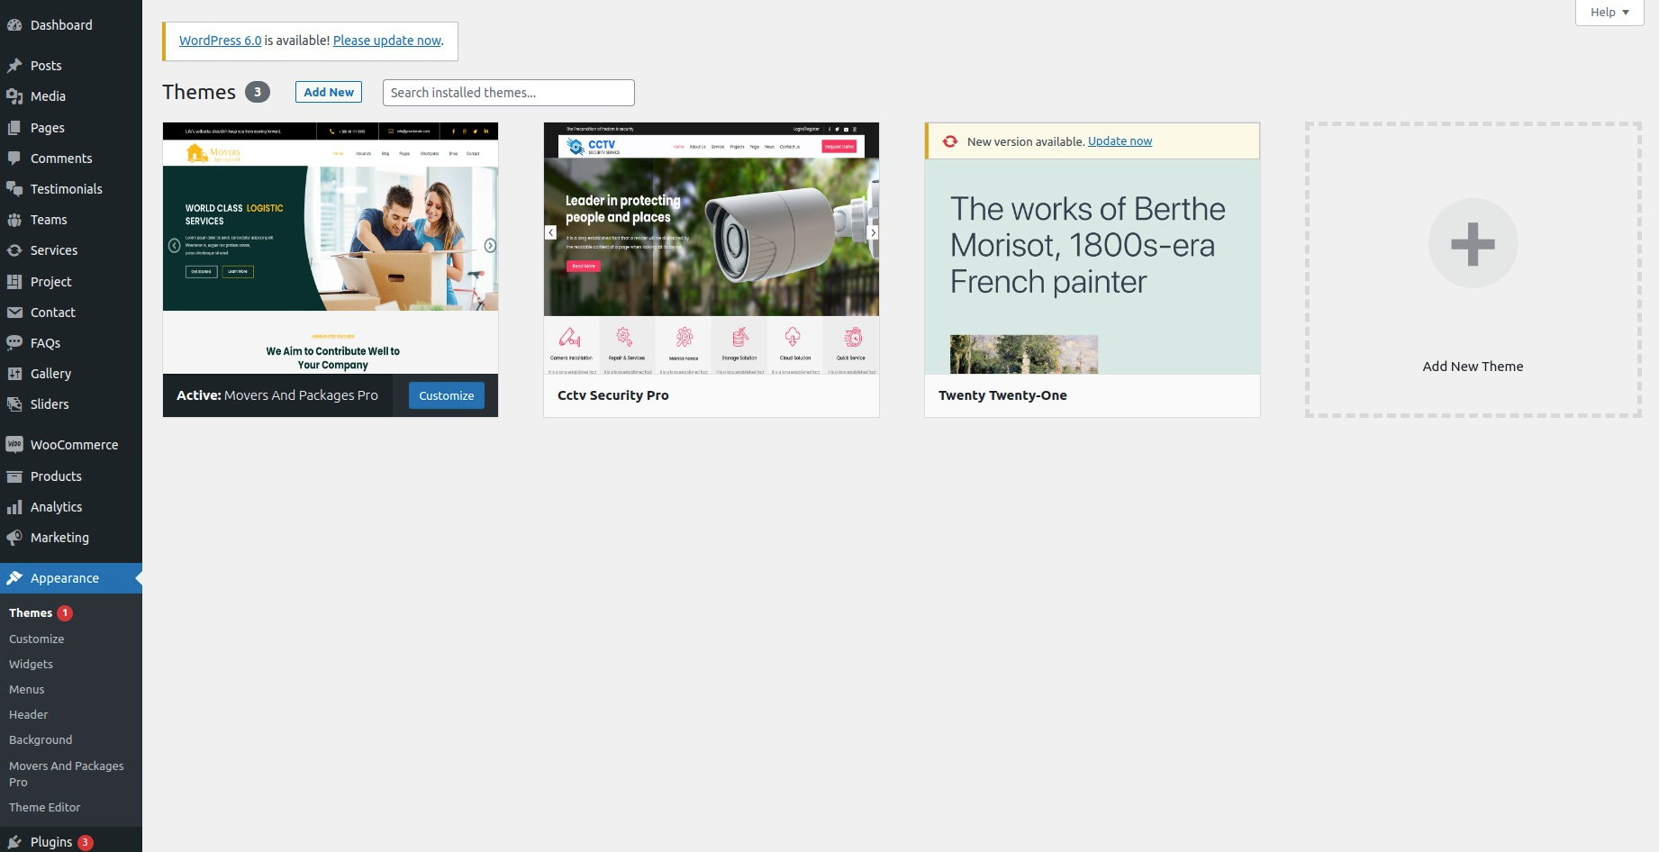The height and width of the screenshot is (852, 1659).
Task: Click the Plugins plug icon
Action: [14, 842]
